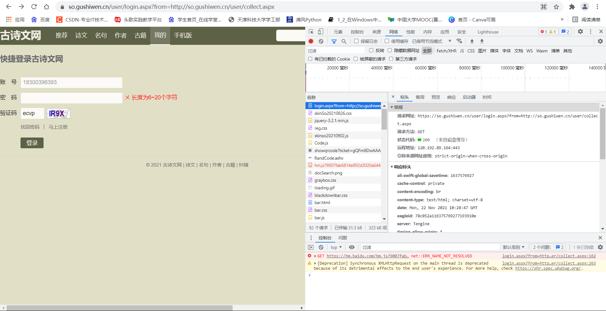Image resolution: width=606 pixels, height=311 pixels.
Task: Check 被屏蔽的请求 option
Action: click(355, 59)
